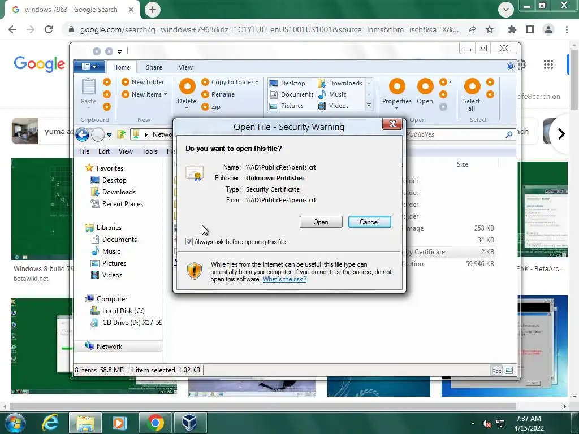The image size is (579, 434).
Task: Click the Explorer Back navigation arrow
Action: [x=83, y=134]
